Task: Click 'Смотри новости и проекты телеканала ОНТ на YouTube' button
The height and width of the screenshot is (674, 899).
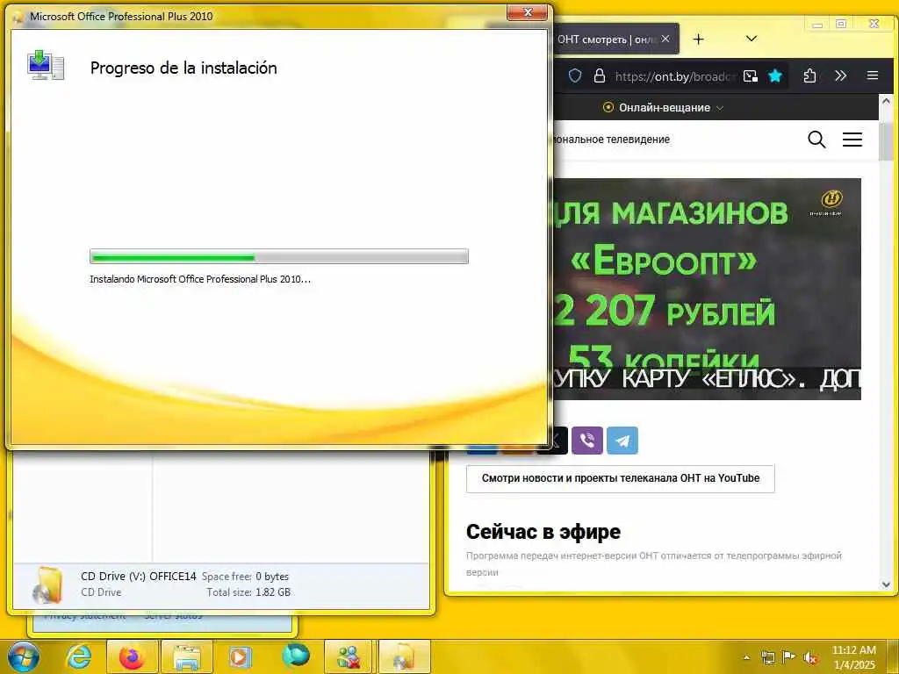Action: tap(621, 478)
